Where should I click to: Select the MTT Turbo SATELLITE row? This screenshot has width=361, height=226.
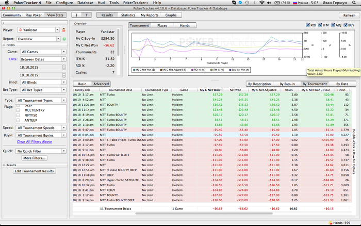coord(212,155)
